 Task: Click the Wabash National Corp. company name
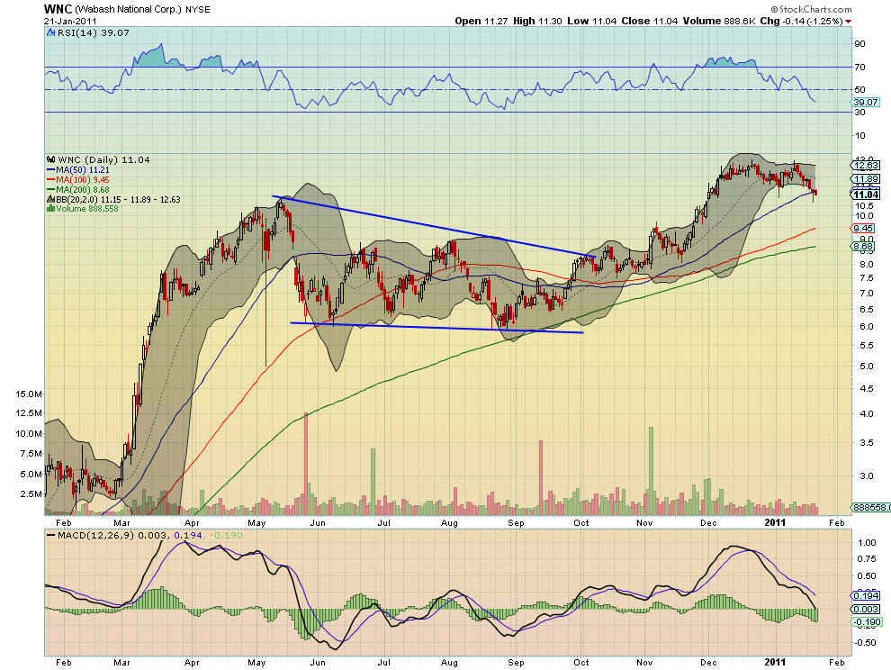click(x=129, y=10)
